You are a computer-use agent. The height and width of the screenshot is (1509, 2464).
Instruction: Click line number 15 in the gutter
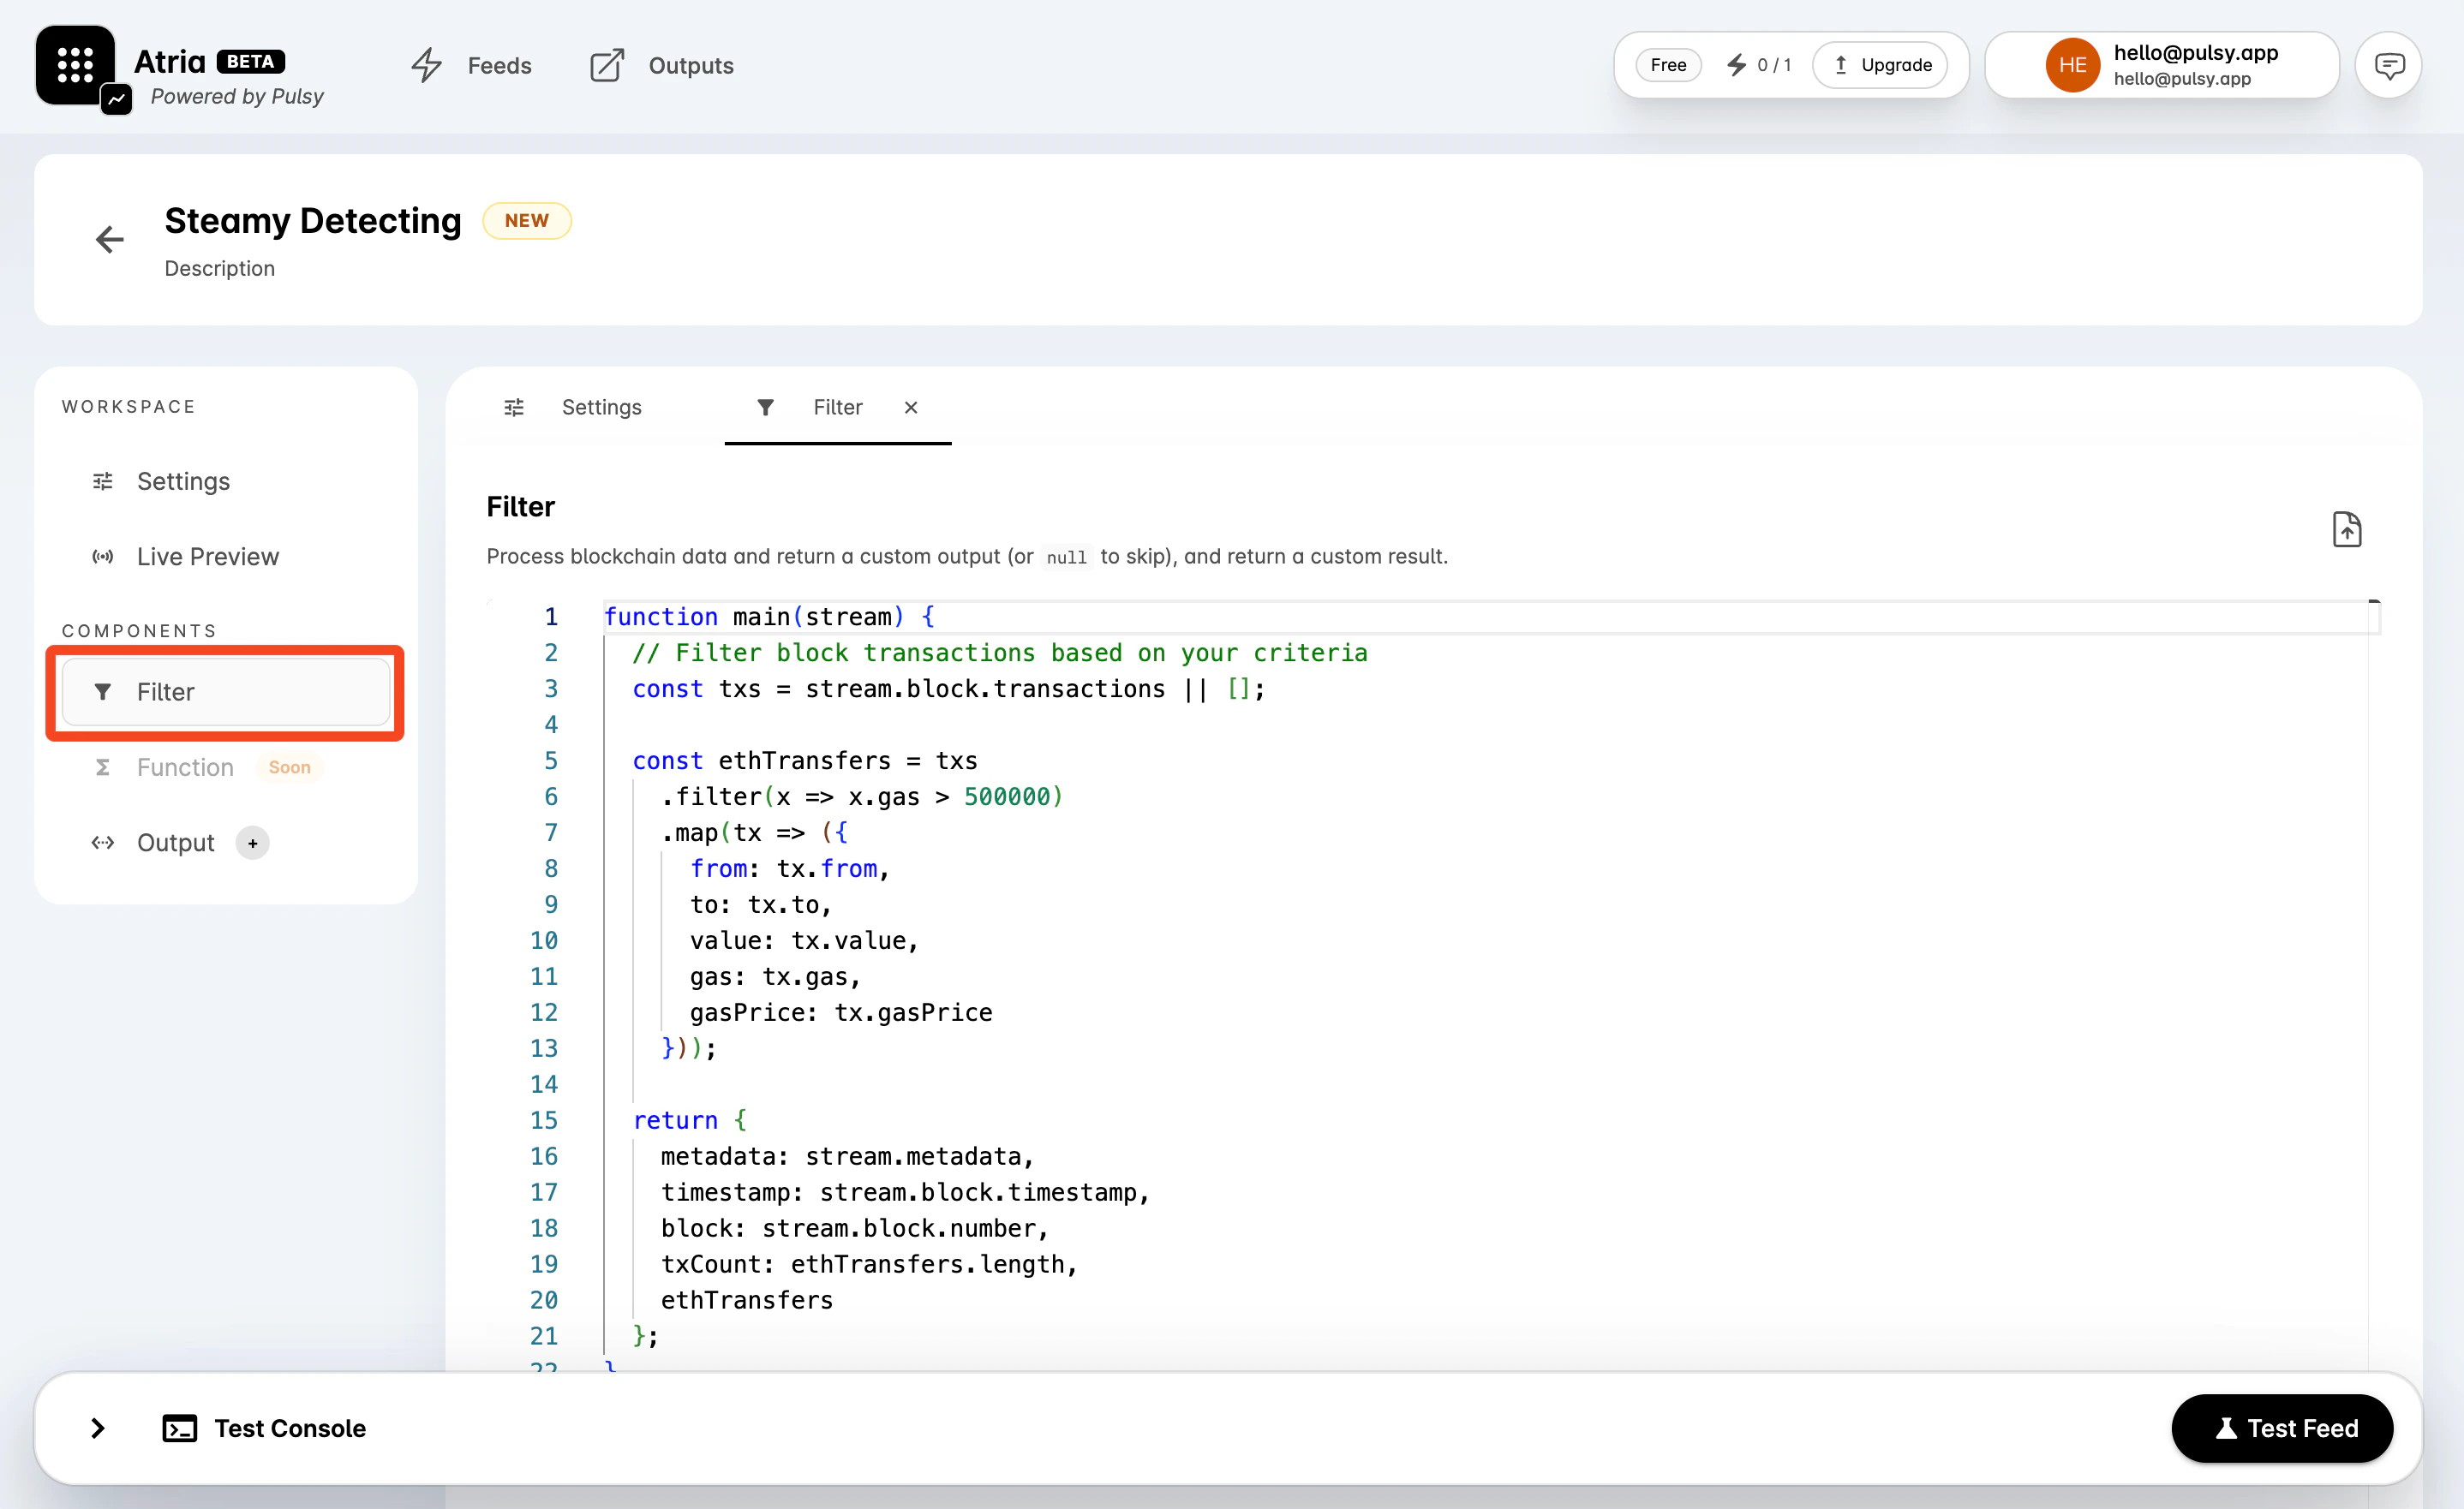coord(544,1120)
